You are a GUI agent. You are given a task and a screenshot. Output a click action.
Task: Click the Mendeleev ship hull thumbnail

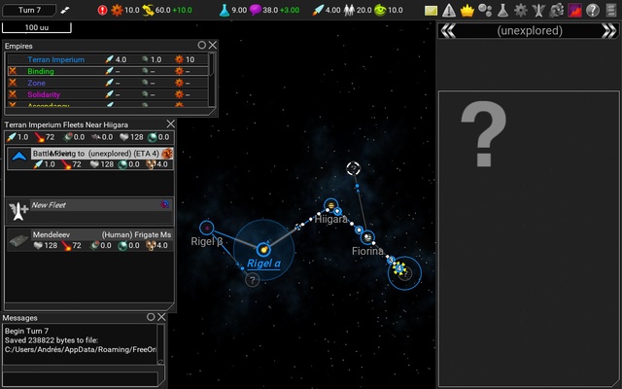coord(18,240)
